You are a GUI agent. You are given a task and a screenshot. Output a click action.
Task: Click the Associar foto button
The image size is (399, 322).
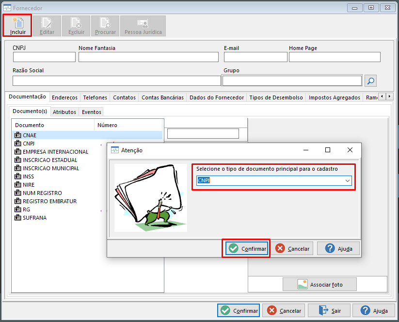[x=319, y=284]
